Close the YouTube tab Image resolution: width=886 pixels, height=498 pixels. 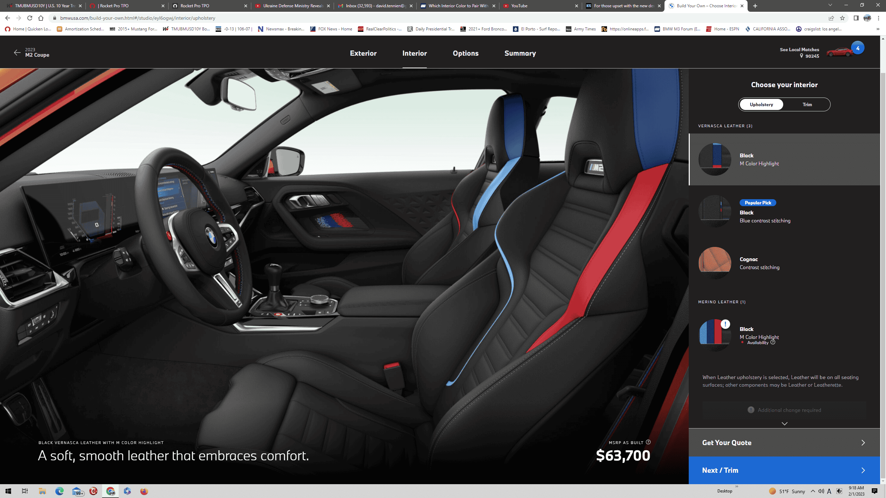[x=577, y=6]
